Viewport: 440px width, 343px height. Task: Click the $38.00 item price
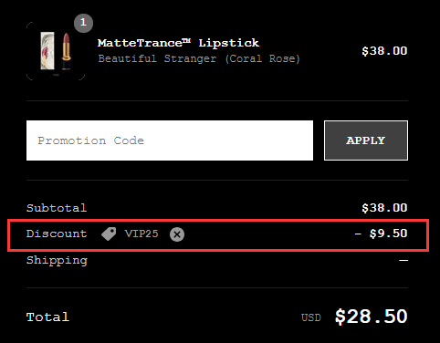[384, 51]
